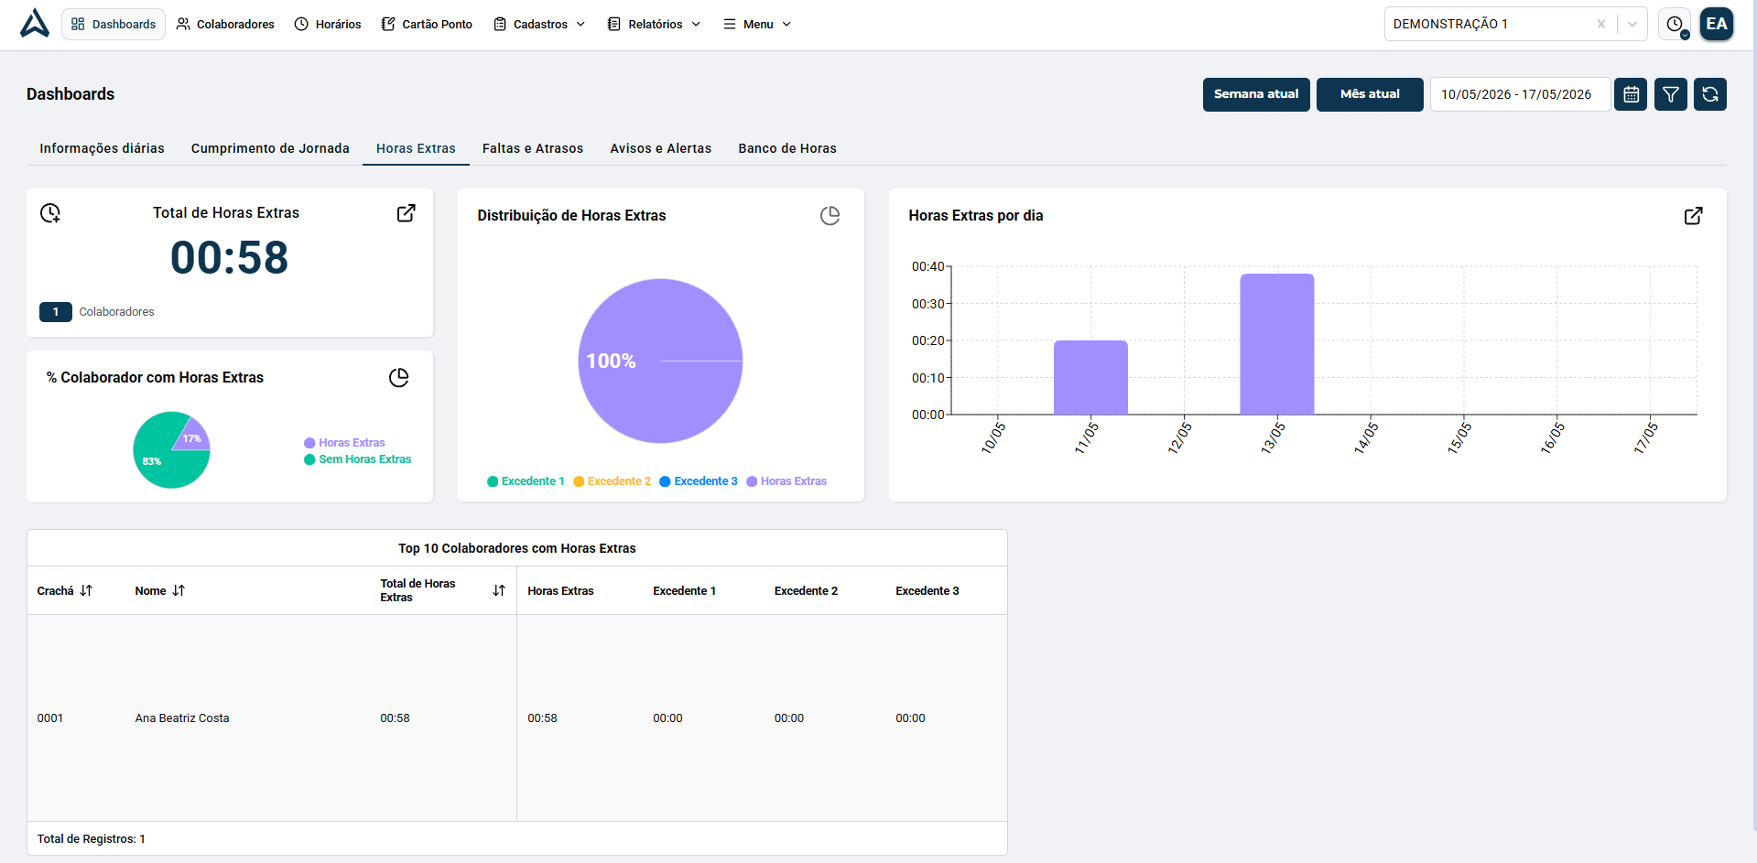Open the company selector dropdown arrow

coord(1632,24)
